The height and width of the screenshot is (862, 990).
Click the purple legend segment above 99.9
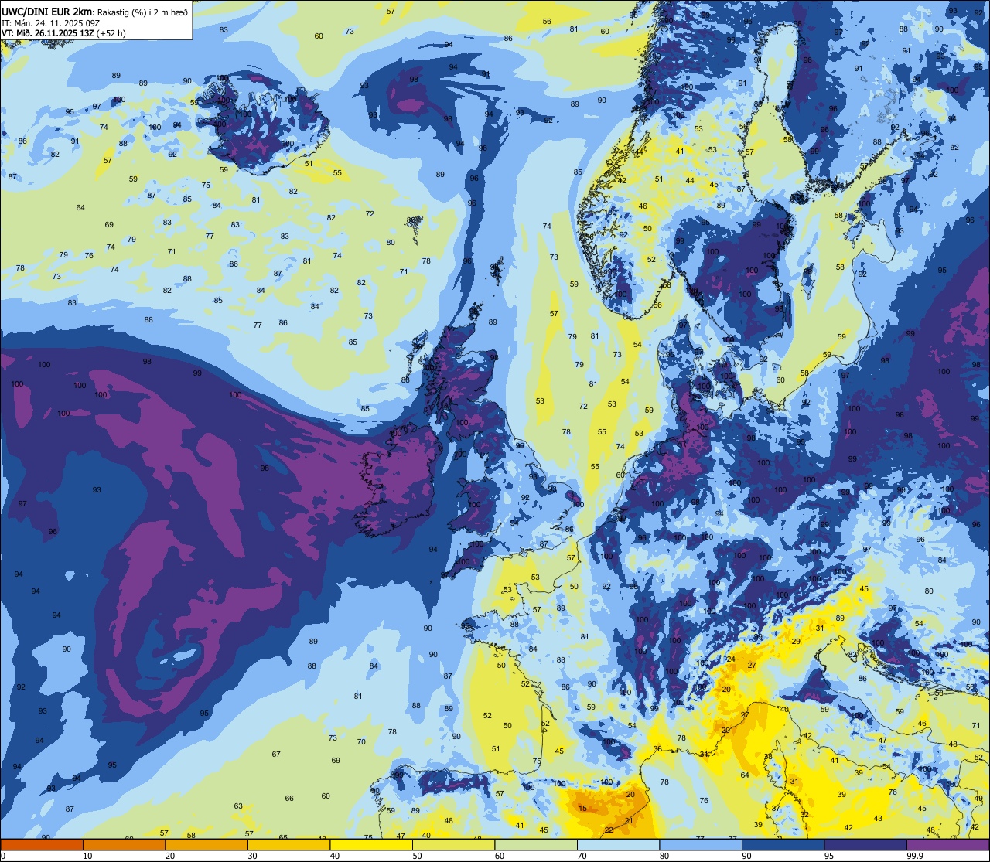coord(947,844)
